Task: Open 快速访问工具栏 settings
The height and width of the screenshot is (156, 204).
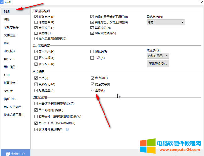Action: (x=14, y=115)
